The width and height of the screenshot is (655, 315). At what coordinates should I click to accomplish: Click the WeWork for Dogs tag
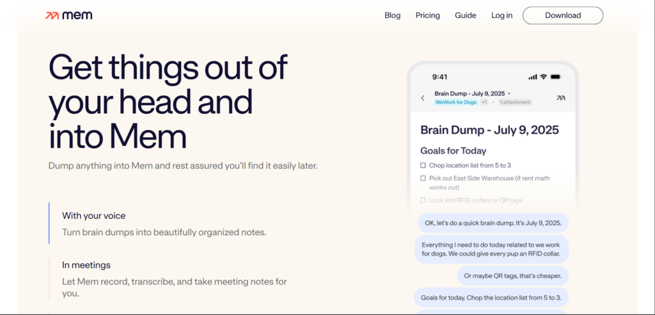(456, 102)
